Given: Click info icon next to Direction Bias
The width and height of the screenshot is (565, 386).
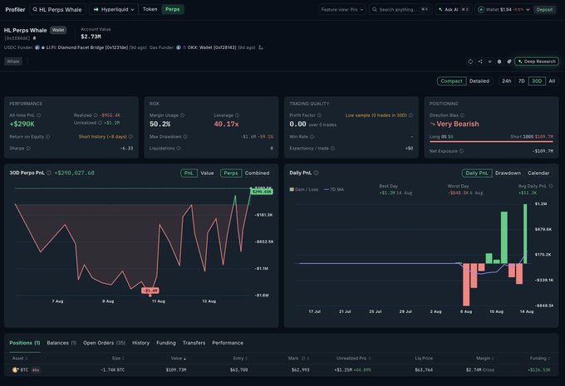Looking at the screenshot, I should (x=462, y=115).
